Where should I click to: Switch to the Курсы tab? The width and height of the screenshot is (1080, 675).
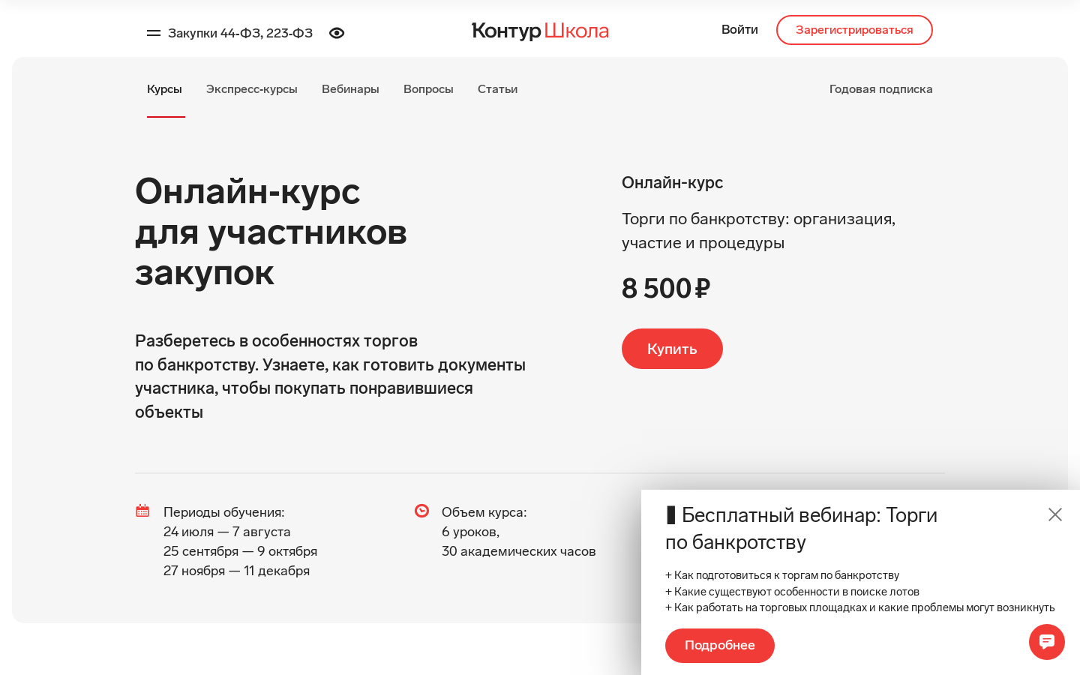point(164,89)
